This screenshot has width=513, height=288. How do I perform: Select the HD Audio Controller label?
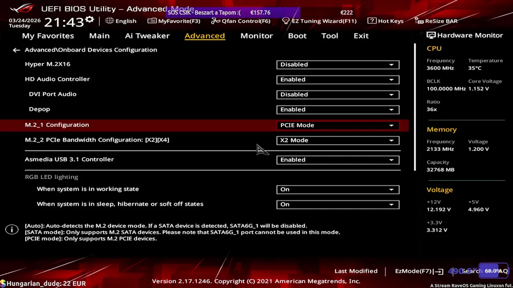57,79
